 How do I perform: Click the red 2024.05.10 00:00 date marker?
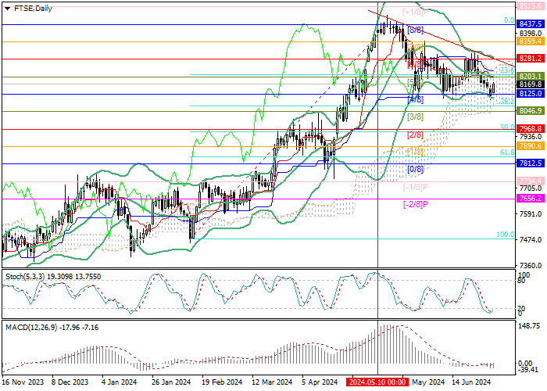tap(377, 382)
